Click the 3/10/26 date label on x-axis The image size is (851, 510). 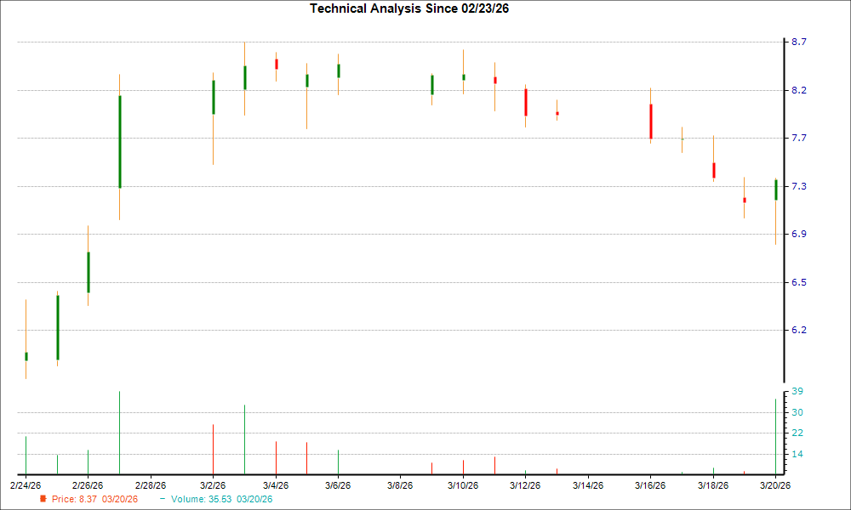pos(463,485)
